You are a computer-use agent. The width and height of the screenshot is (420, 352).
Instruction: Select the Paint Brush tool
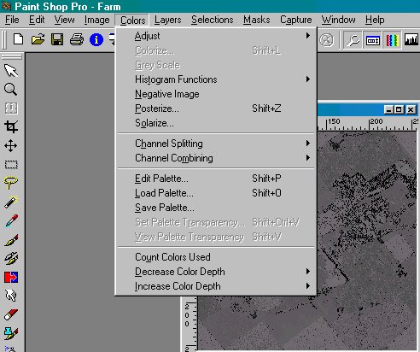coord(11,240)
